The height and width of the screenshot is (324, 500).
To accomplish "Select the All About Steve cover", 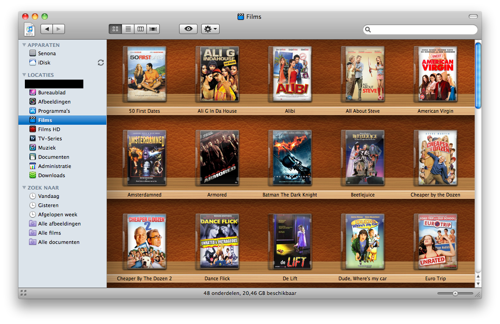I will click(362, 74).
